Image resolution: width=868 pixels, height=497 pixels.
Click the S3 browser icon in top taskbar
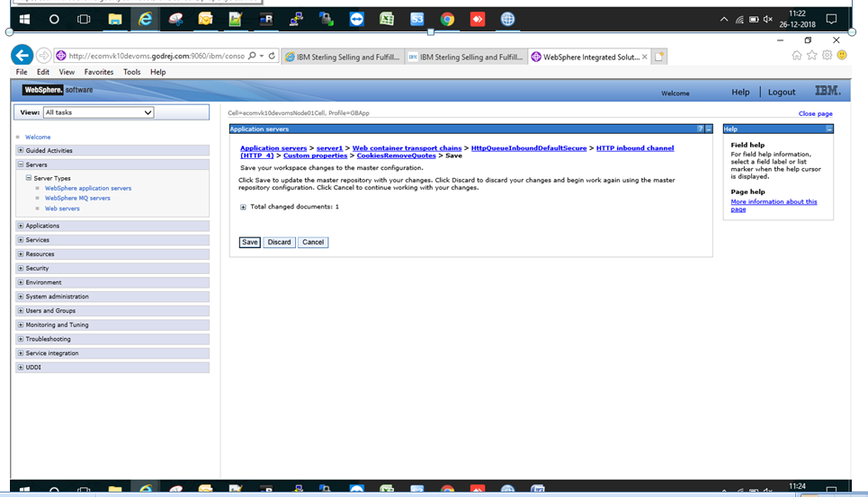pos(416,20)
